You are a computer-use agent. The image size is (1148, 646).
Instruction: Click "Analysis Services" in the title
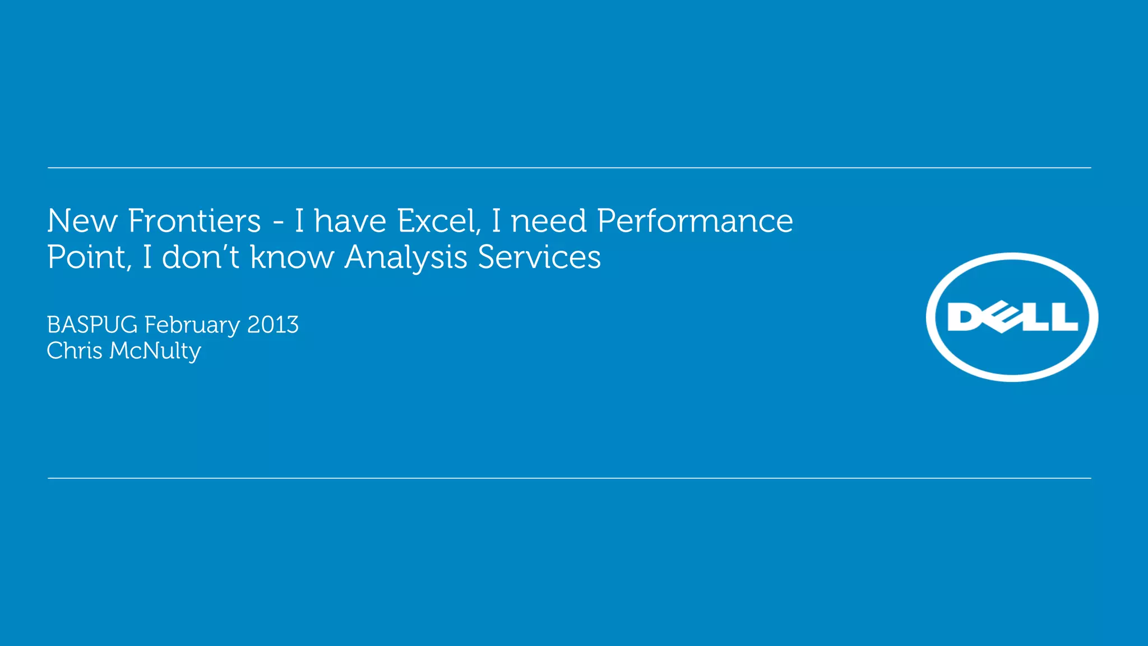(x=473, y=257)
